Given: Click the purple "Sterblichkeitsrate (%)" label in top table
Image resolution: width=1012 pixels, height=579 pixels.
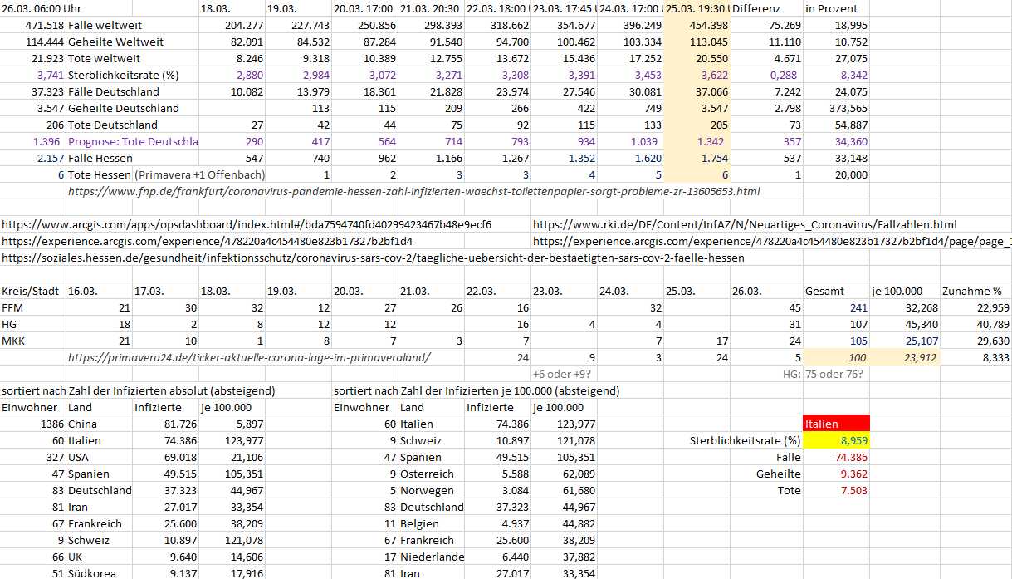Looking at the screenshot, I should pos(125,75).
